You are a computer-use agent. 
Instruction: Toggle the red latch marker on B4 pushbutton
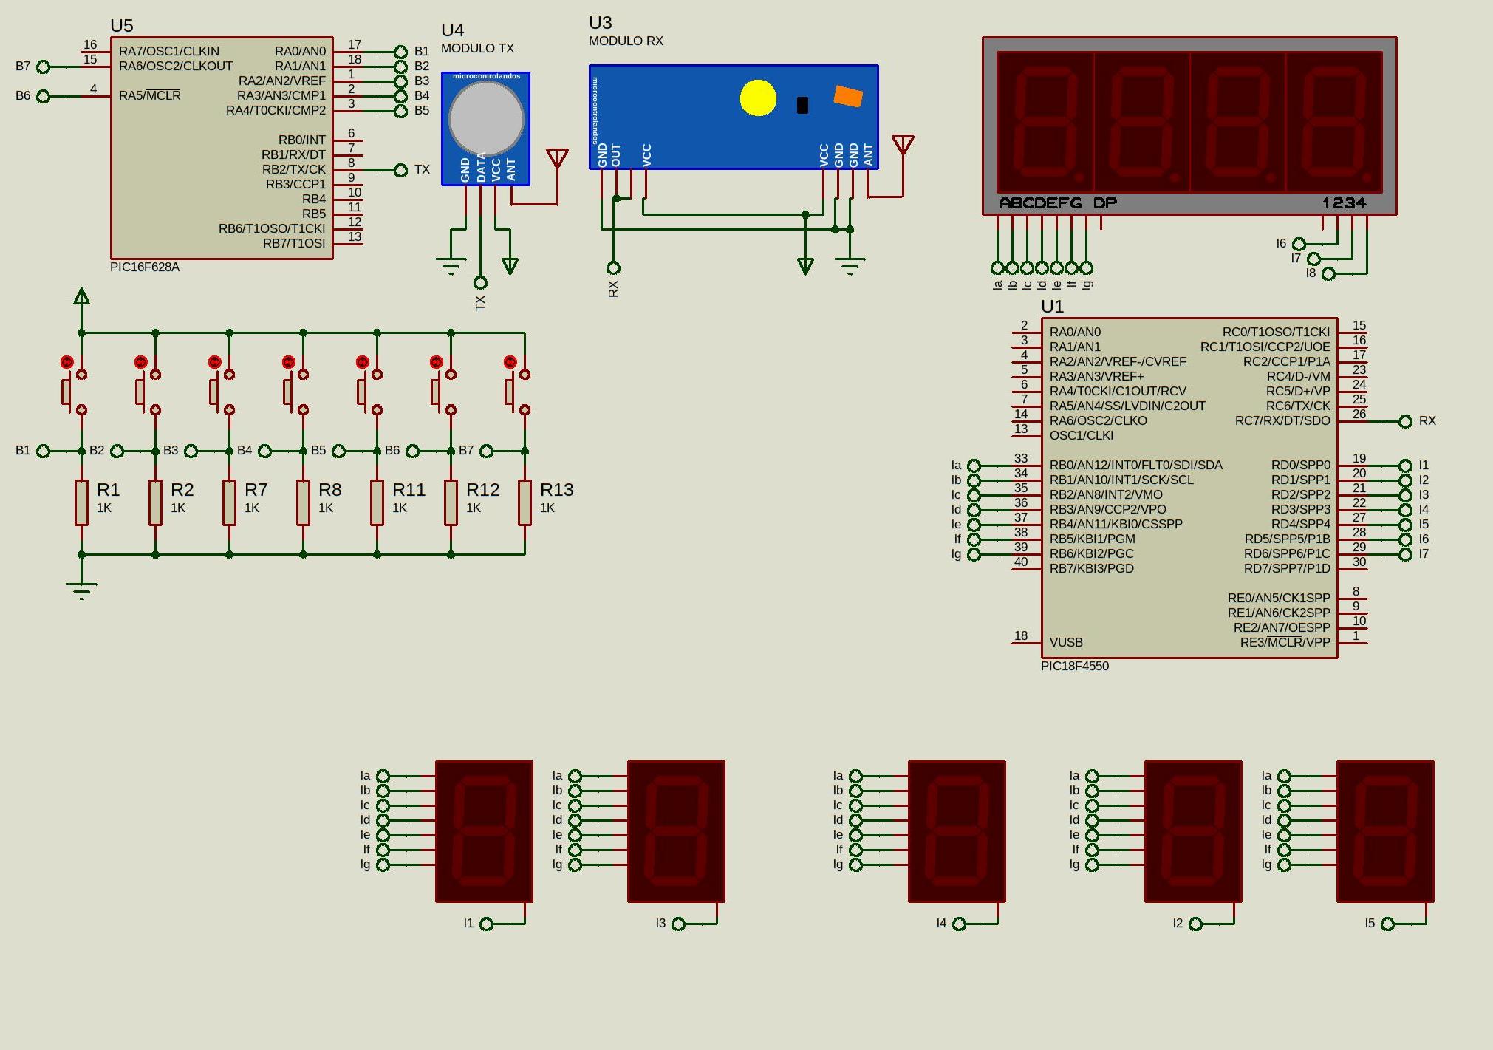(x=289, y=362)
